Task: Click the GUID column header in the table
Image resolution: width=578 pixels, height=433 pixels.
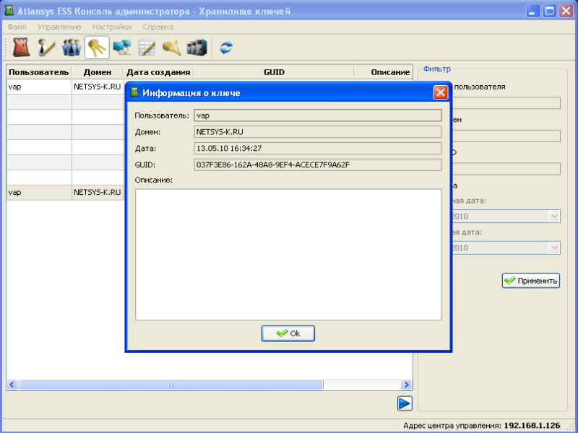Action: point(274,72)
